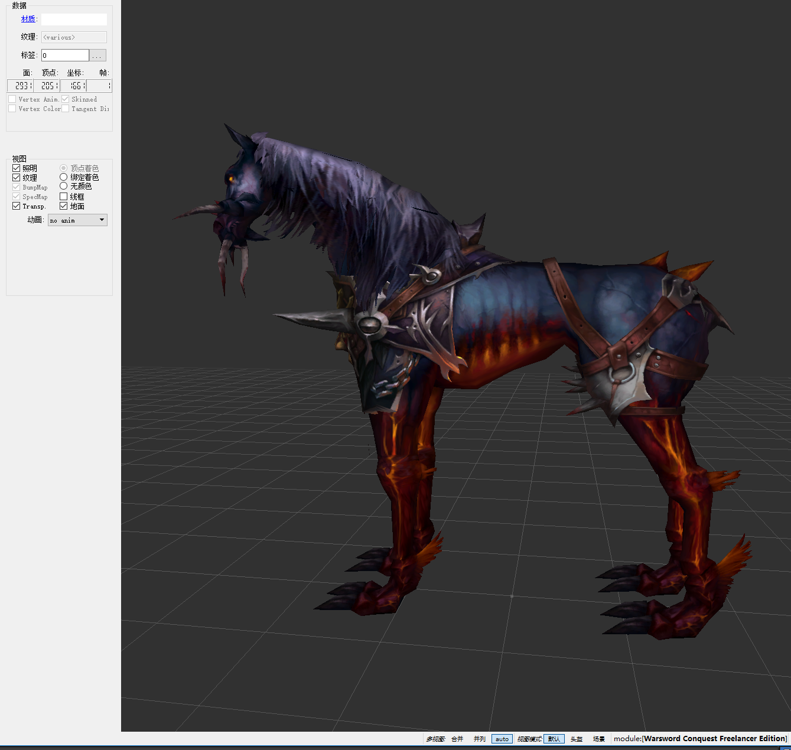Disable the Transp. transparency checkbox
The height and width of the screenshot is (750, 791).
[x=17, y=206]
